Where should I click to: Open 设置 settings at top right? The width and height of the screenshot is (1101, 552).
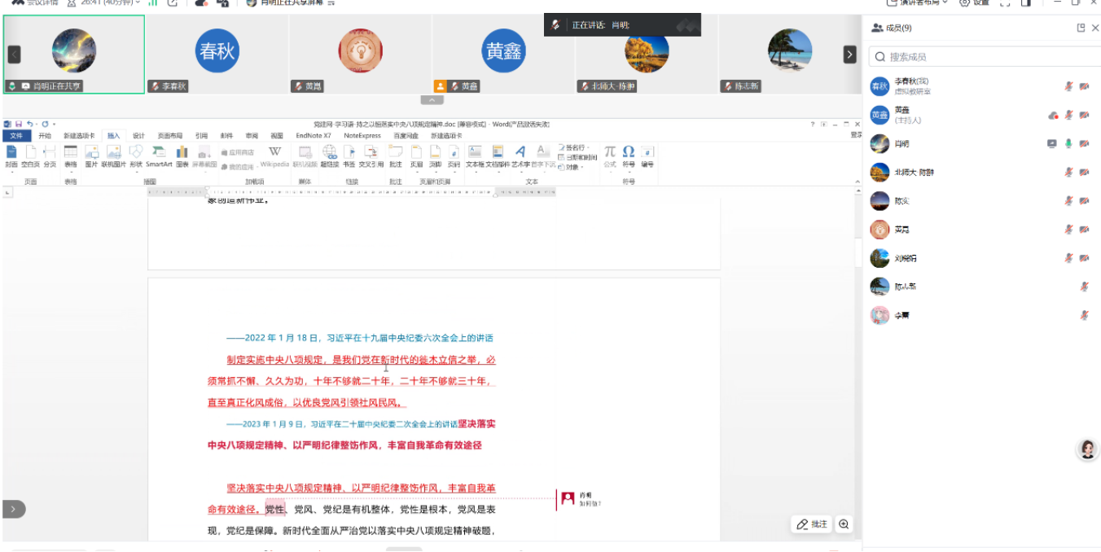coord(974,2)
